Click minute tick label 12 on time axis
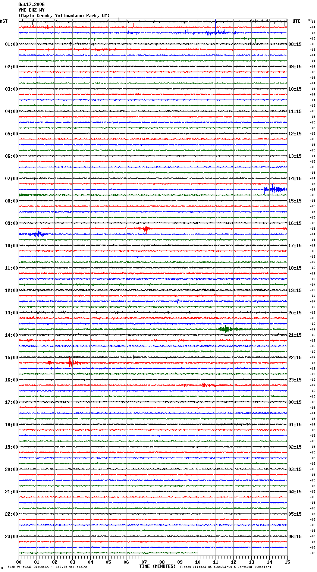Viewport: 317px width, 572px height. point(233,562)
